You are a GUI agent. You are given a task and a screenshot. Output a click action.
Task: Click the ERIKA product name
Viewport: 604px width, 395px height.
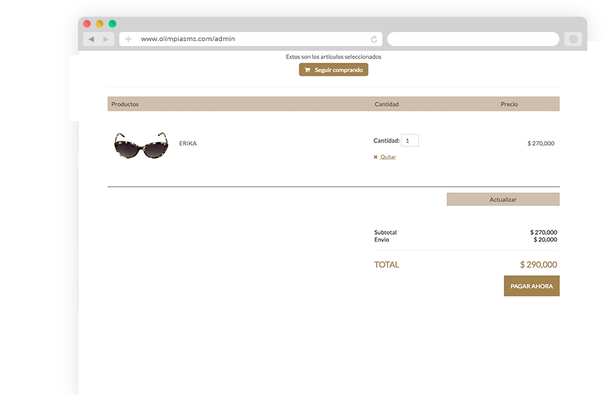(188, 144)
